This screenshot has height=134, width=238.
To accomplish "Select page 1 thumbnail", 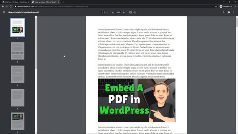I will pyautogui.click(x=17, y=27).
